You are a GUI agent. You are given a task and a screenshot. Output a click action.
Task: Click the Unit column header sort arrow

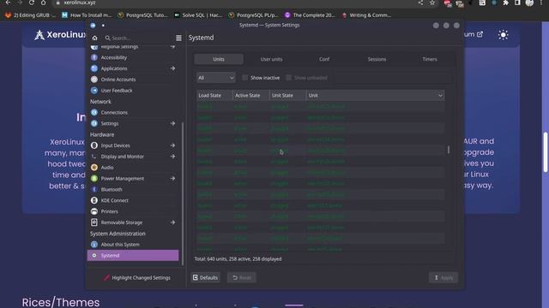tap(440, 95)
